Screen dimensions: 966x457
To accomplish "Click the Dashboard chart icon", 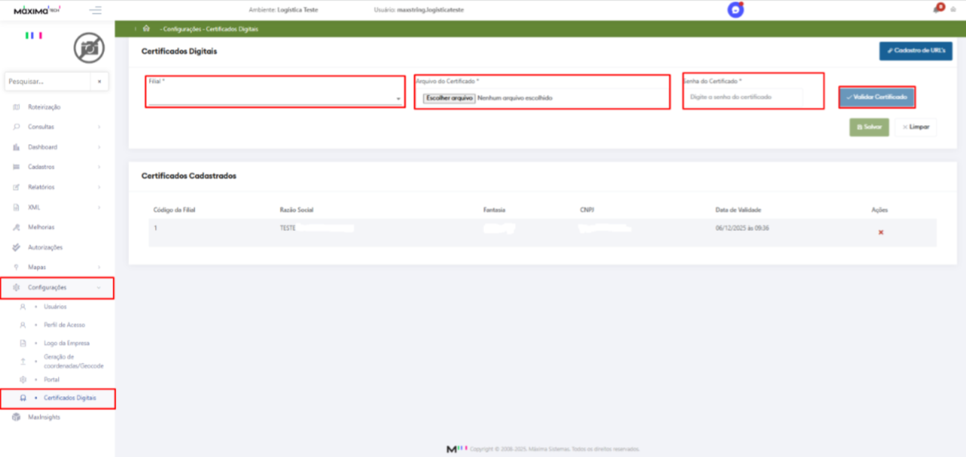I will pos(16,147).
